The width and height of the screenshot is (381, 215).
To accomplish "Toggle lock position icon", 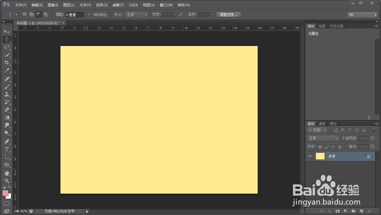I will click(x=333, y=147).
